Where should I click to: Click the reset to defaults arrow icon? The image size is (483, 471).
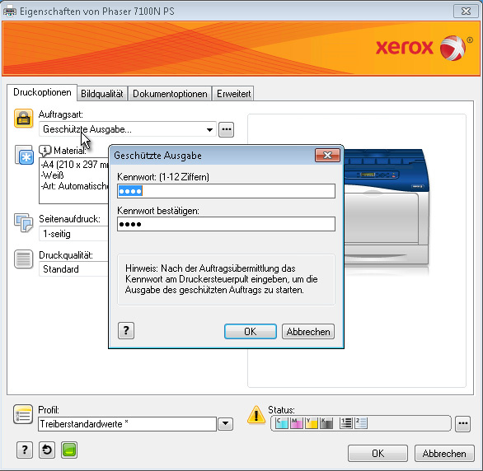[47, 450]
